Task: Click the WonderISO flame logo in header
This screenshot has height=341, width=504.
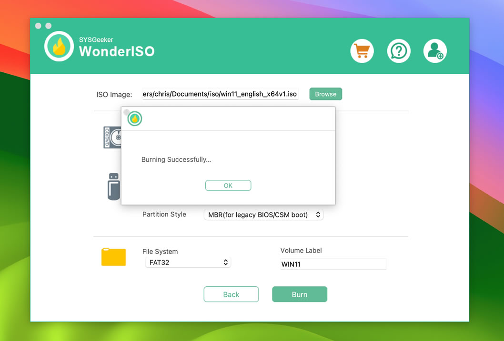Action: pos(59,46)
